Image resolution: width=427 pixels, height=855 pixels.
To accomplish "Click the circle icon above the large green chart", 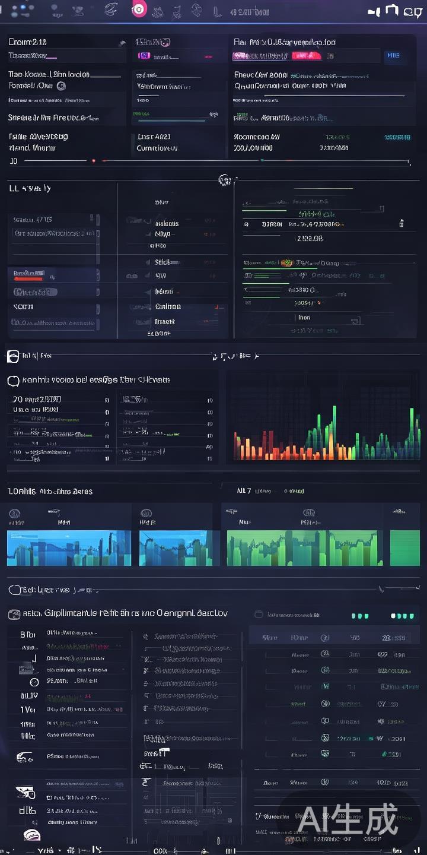I will 308,513.
